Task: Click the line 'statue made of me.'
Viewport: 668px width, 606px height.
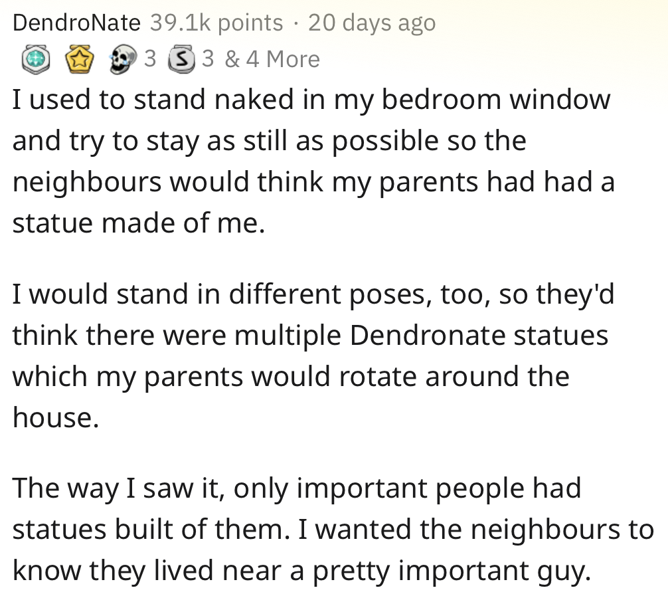Action: (139, 223)
